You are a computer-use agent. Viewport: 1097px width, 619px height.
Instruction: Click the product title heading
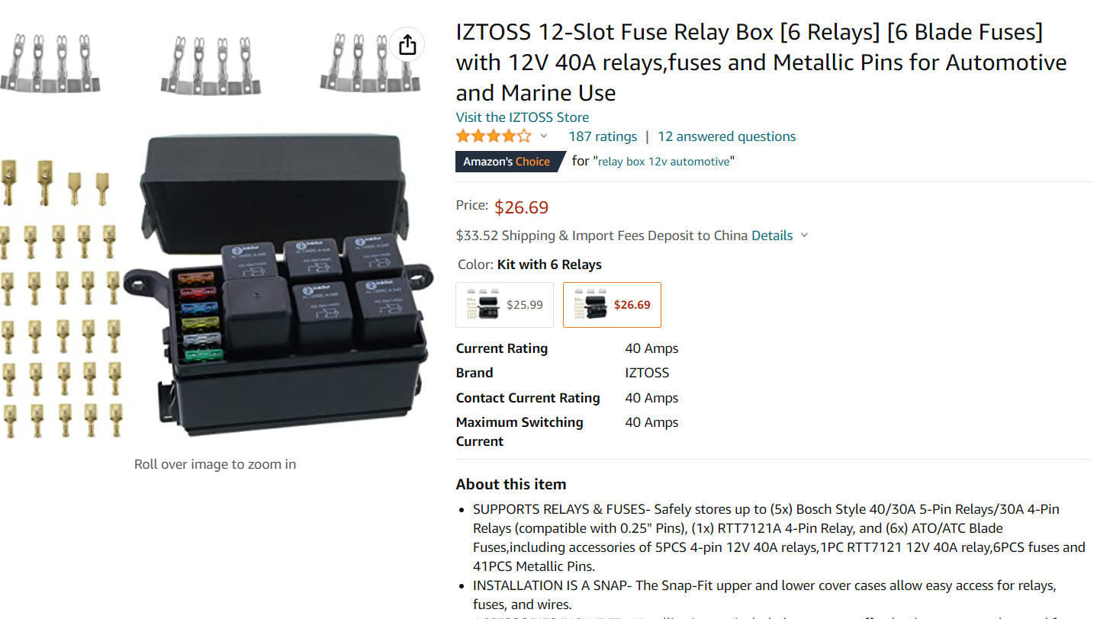pyautogui.click(x=761, y=63)
